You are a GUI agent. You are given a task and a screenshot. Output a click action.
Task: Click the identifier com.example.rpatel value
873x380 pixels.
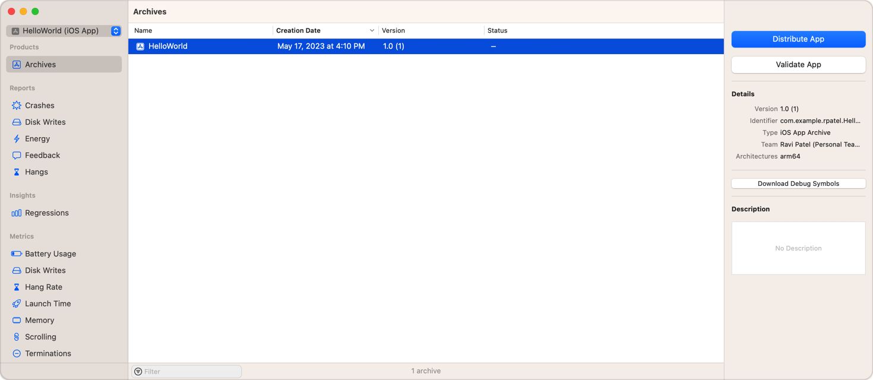820,121
